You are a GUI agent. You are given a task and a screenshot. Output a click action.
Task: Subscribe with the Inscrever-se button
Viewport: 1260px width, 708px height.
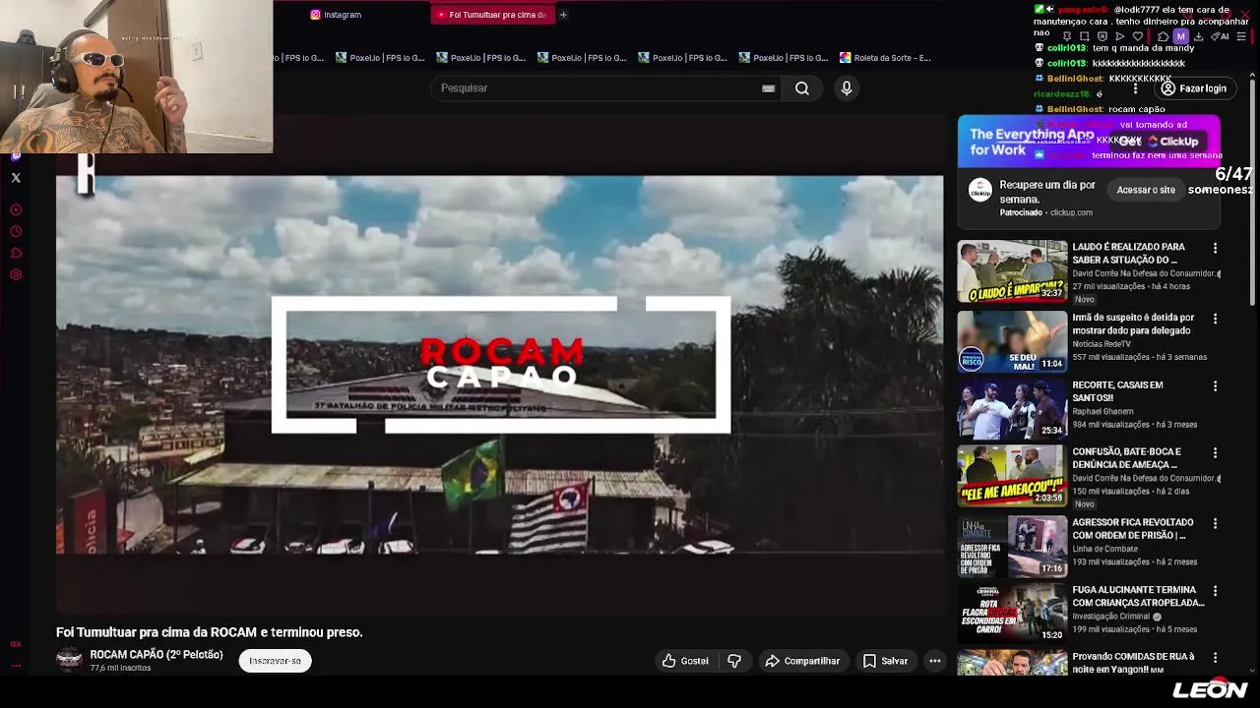275,661
